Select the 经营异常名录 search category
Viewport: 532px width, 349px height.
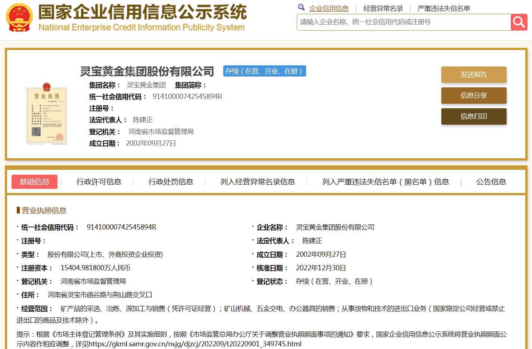coord(383,8)
